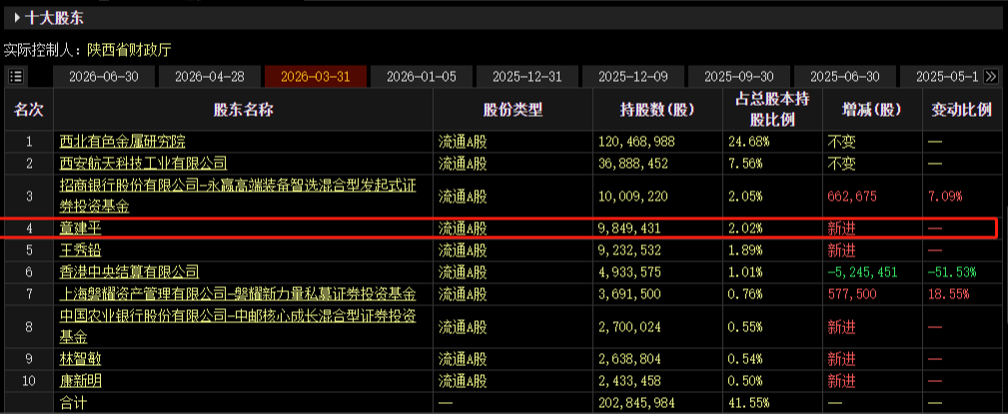Open shareholder link 香港中央结算有限公司
Viewport: 1008px width, 414px height.
coord(129,272)
